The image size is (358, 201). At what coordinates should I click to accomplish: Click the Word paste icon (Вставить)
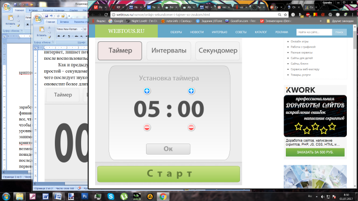coord(41,31)
